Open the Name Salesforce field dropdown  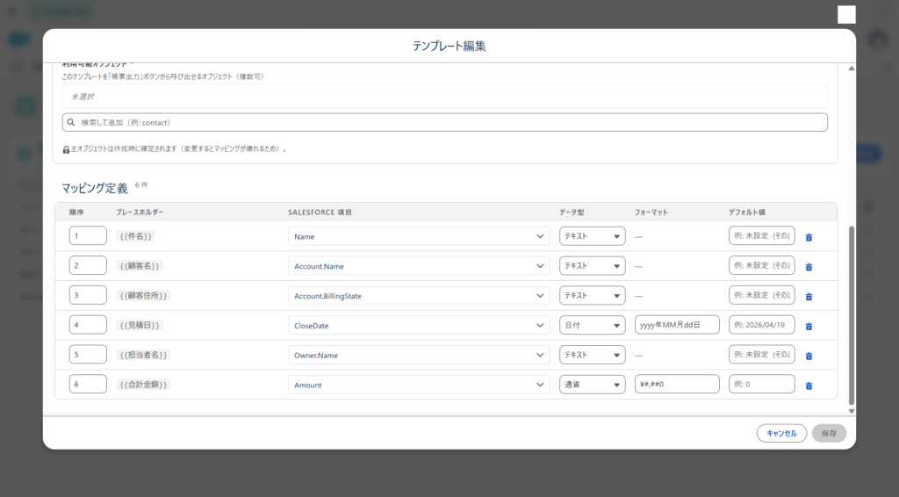pos(419,236)
